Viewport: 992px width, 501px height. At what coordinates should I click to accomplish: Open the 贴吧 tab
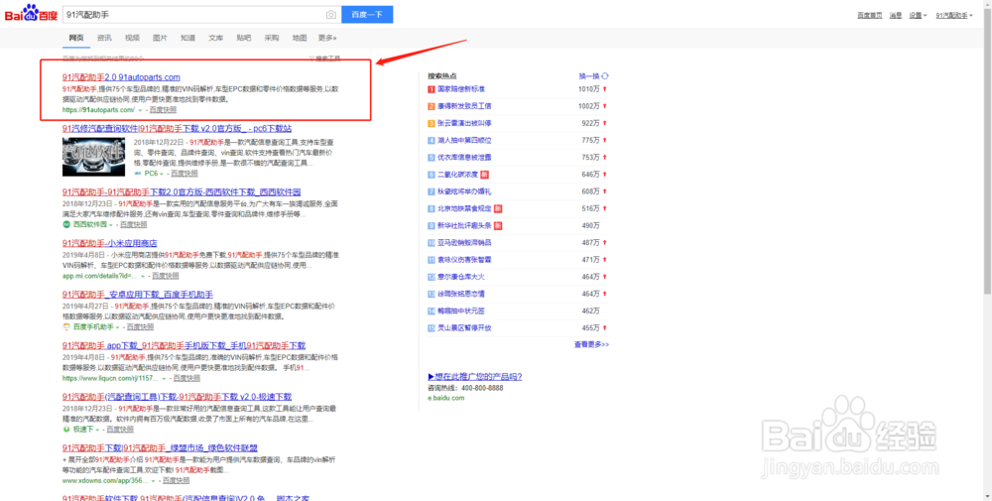click(244, 38)
